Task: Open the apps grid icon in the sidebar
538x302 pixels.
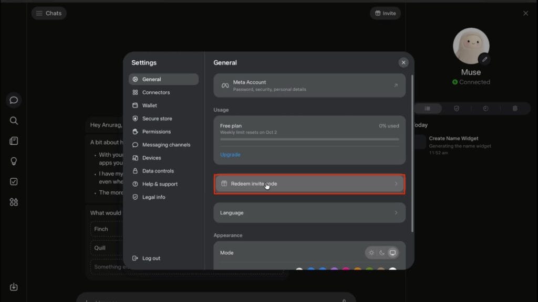Action: 14,202
